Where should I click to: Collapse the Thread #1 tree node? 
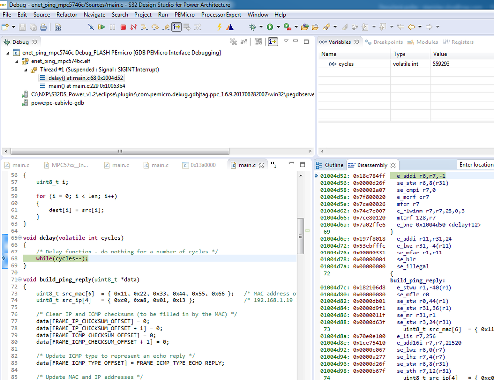27,70
